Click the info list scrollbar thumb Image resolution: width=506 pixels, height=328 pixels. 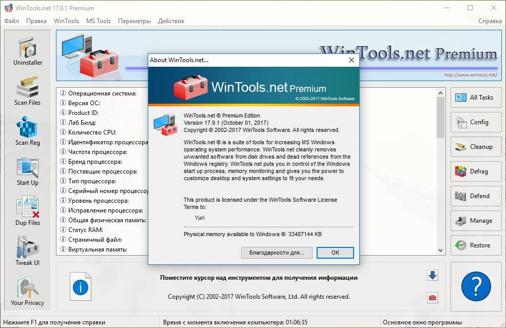[x=440, y=118]
